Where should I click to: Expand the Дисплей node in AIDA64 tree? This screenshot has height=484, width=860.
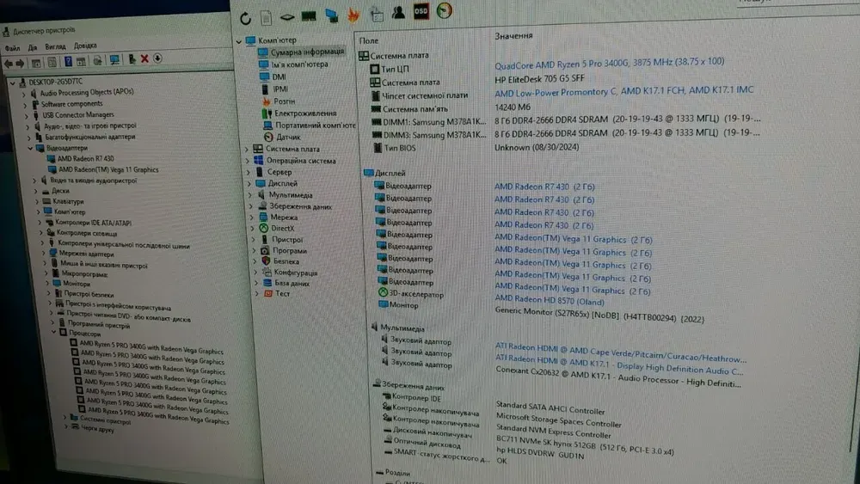250,183
